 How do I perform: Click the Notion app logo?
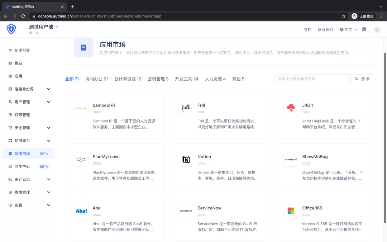pos(186,159)
